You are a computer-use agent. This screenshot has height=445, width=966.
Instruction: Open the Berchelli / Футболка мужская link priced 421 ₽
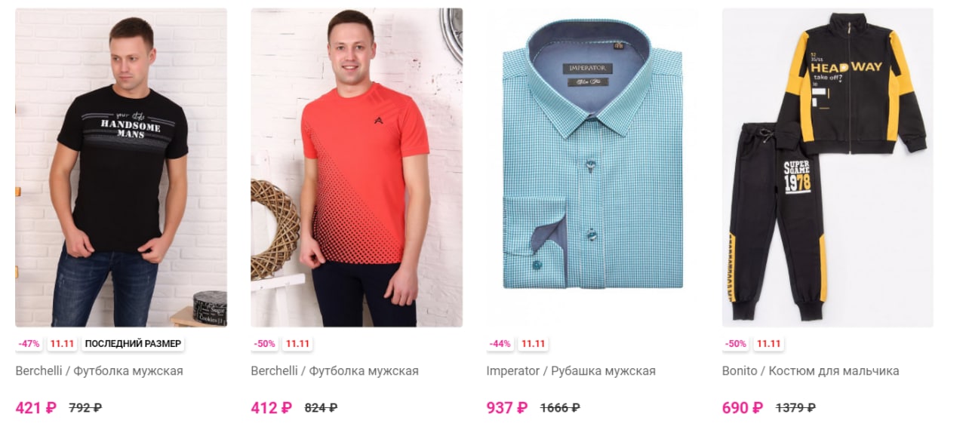[99, 371]
